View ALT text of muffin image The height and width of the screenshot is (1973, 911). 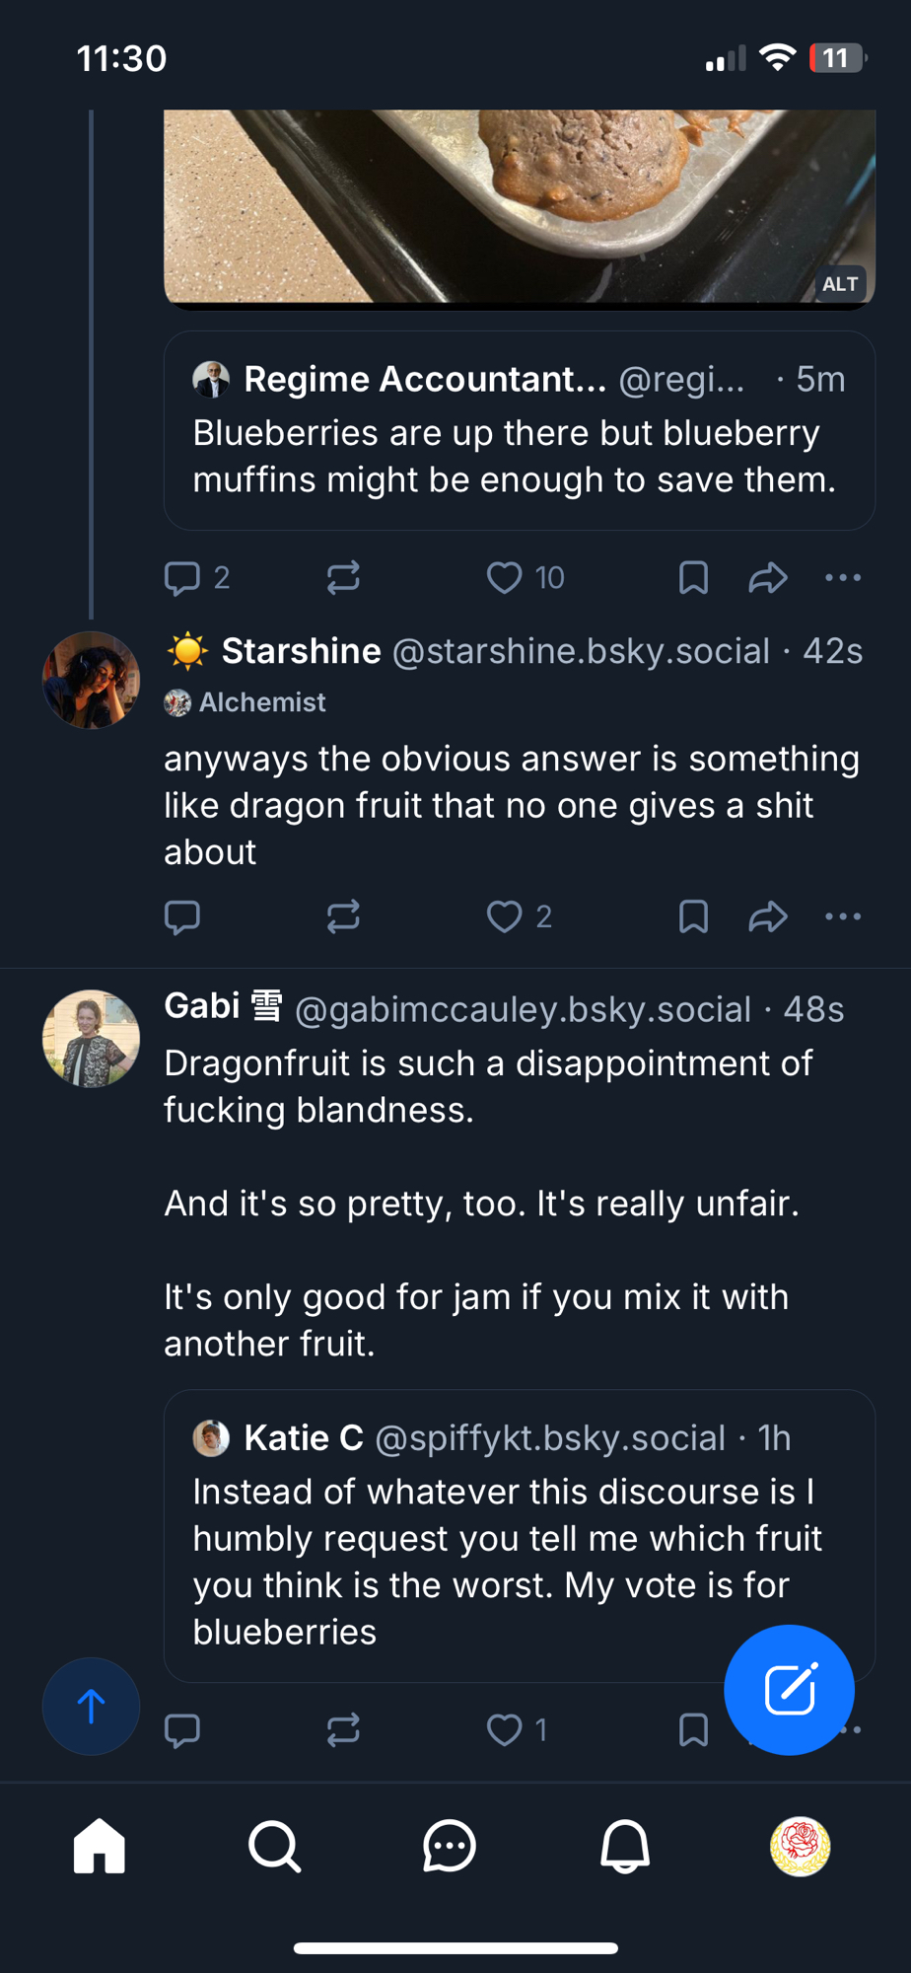pos(840,284)
